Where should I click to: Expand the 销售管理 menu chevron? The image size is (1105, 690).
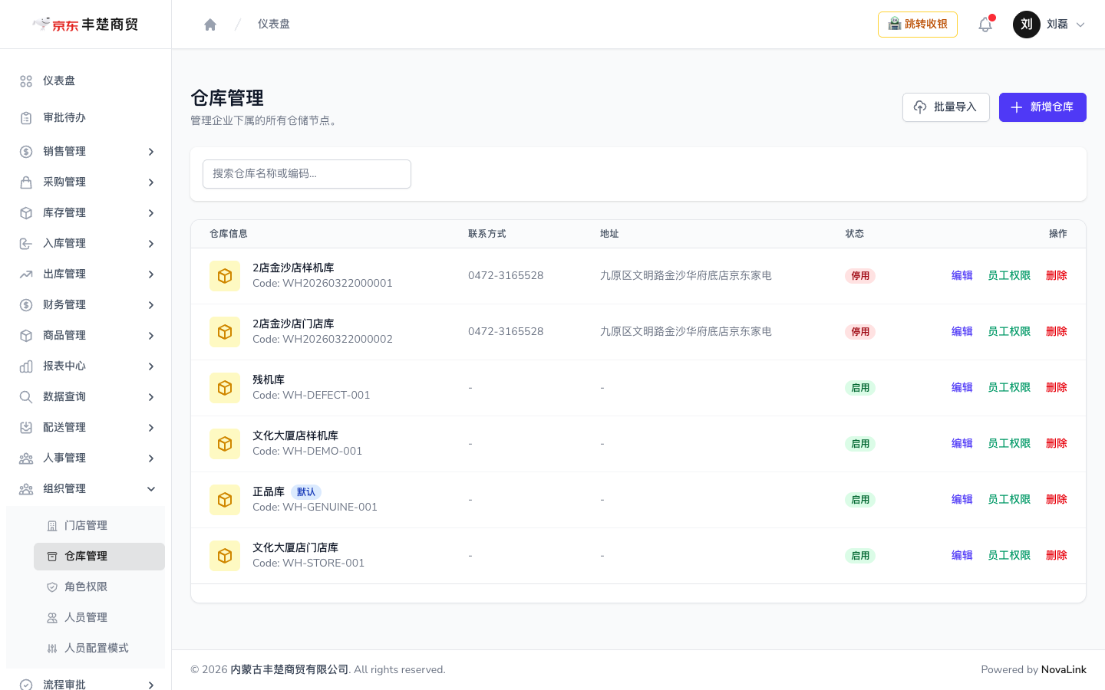click(151, 152)
